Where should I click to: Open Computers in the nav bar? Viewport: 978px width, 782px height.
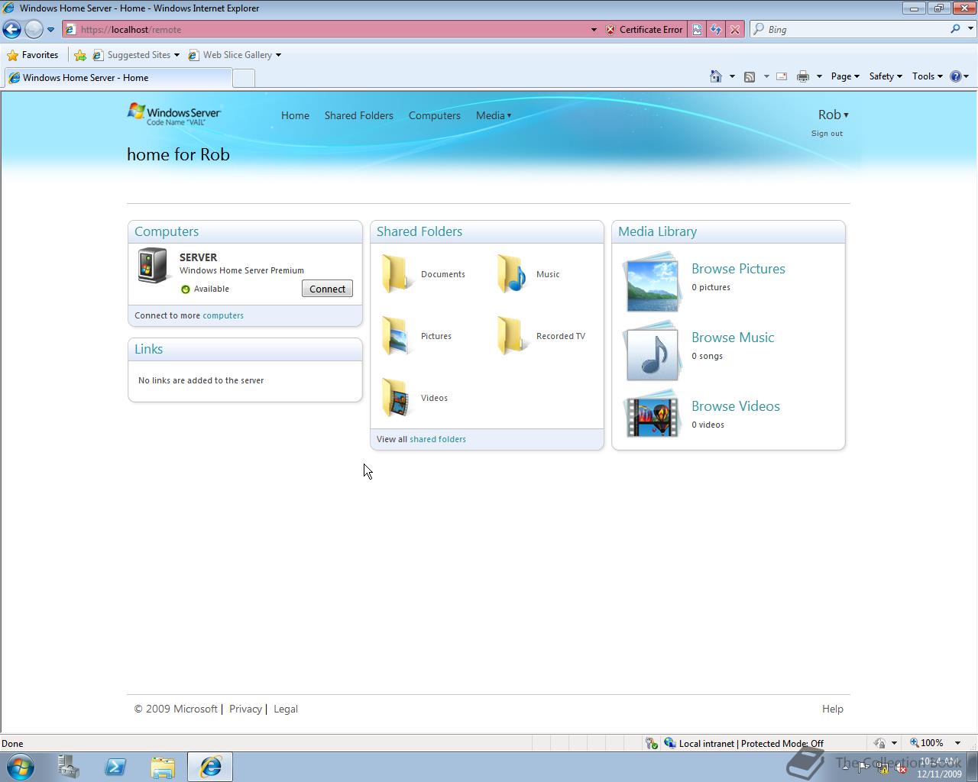point(434,115)
